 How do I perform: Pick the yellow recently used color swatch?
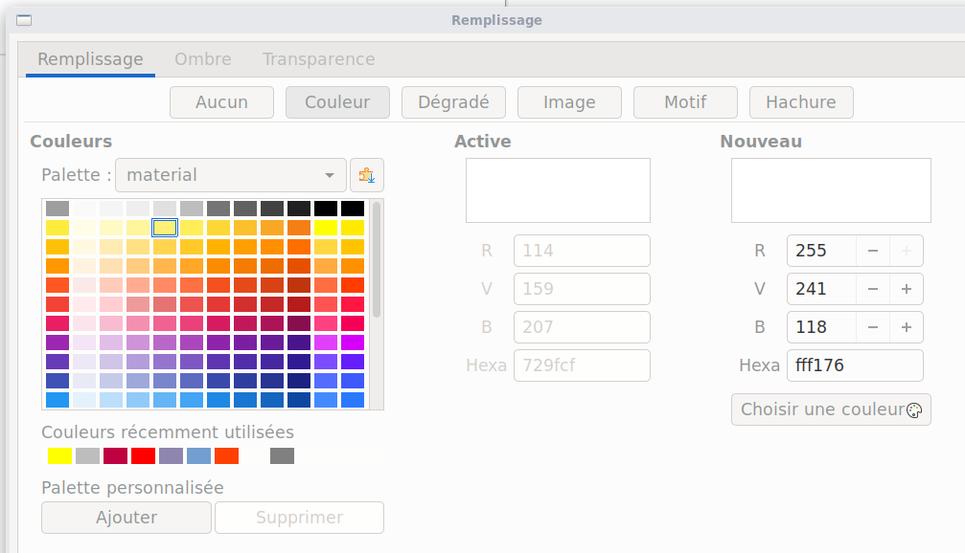pyautogui.click(x=60, y=456)
